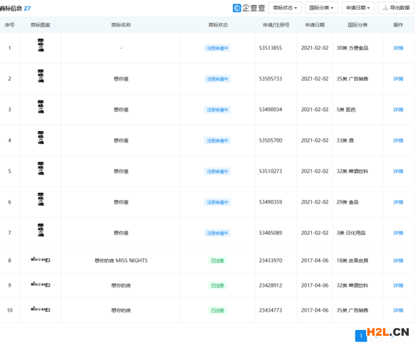
Task: Expand the 申请日期 filter dropdown
Action: click(x=360, y=8)
